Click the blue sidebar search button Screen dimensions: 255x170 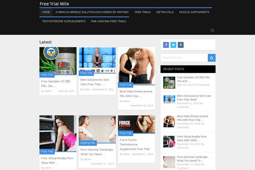coord(212,58)
